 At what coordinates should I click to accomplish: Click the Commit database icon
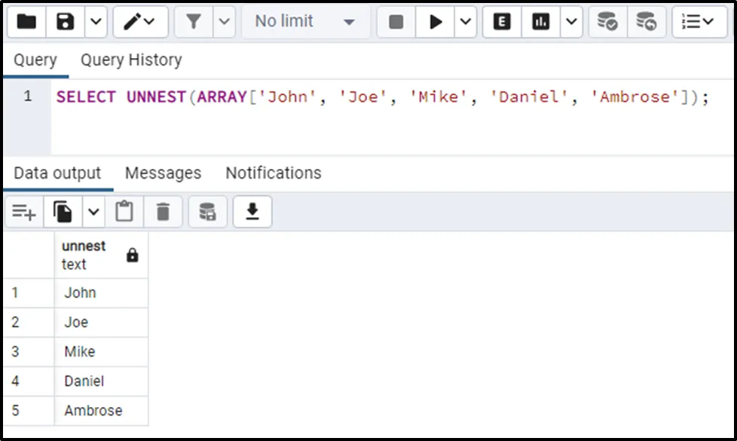pos(607,22)
